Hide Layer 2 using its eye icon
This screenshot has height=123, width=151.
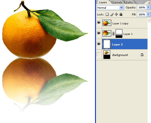point(99,44)
